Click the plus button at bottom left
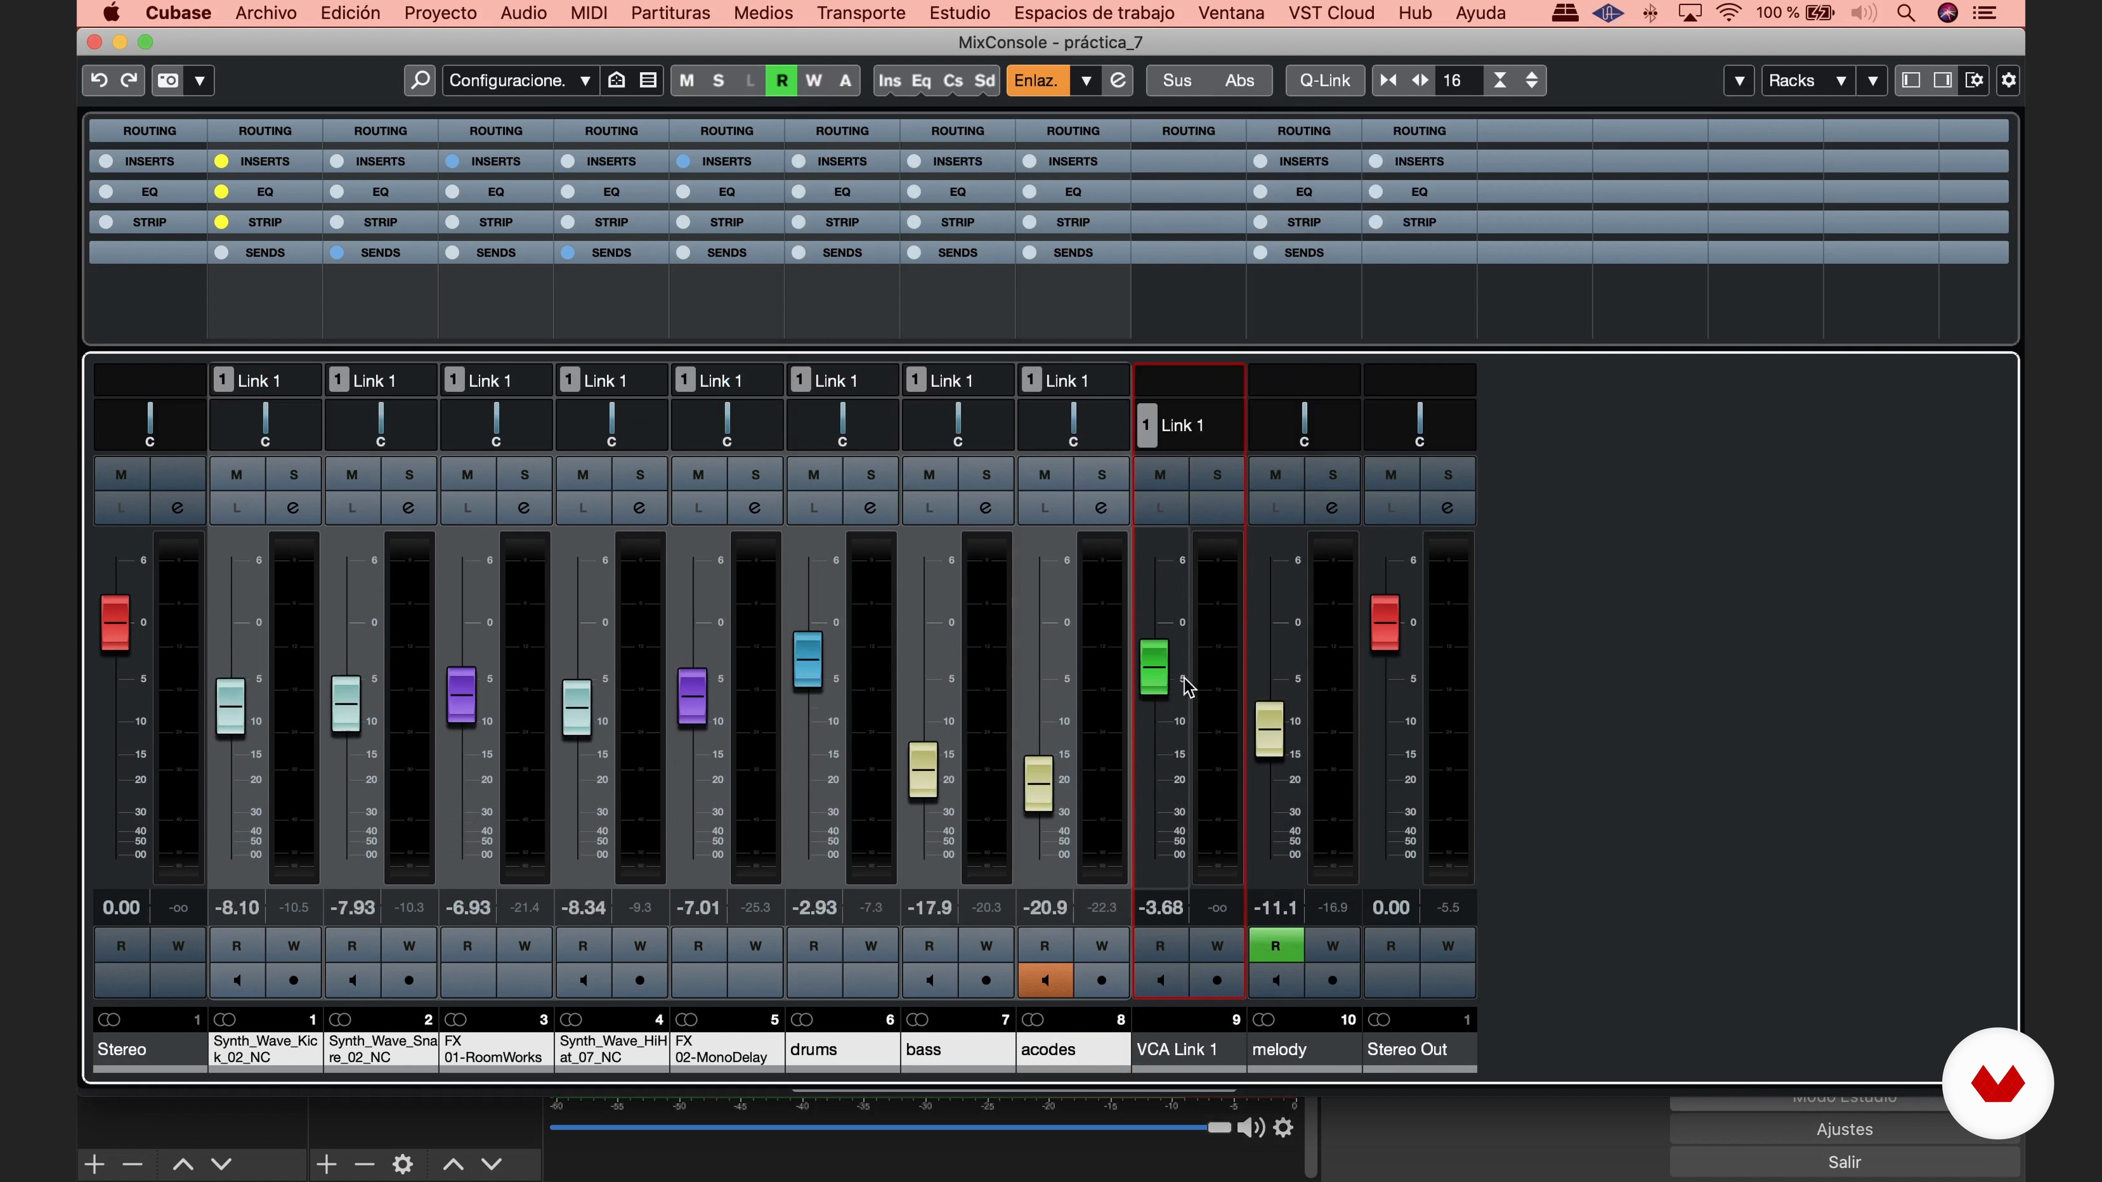The image size is (2102, 1182). point(95,1164)
